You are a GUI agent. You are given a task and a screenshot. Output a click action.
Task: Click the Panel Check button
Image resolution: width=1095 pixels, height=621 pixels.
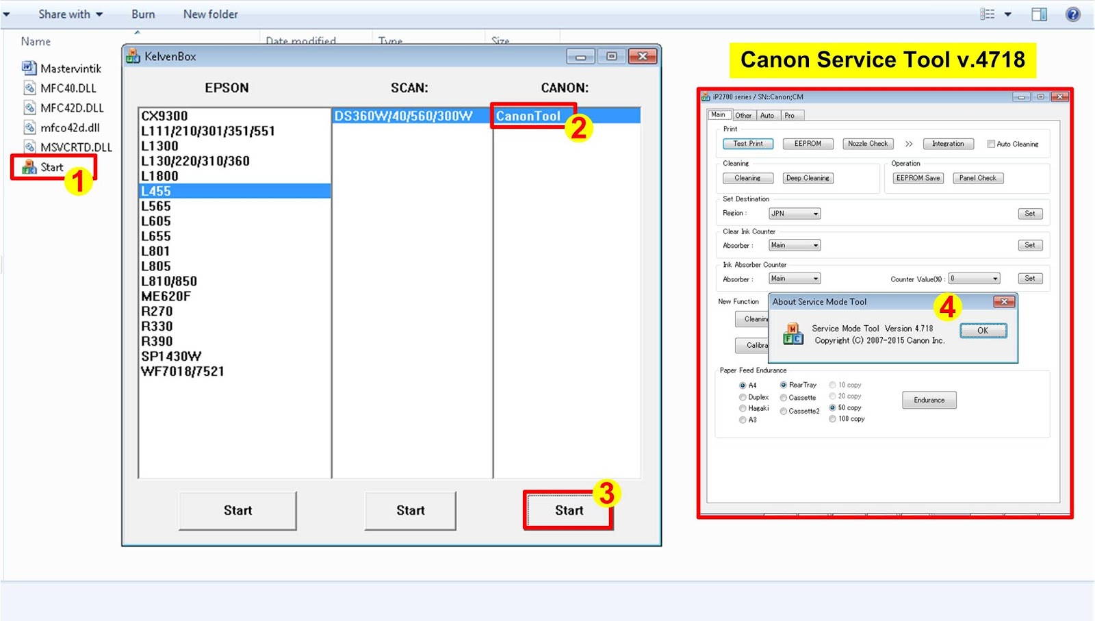(x=978, y=178)
